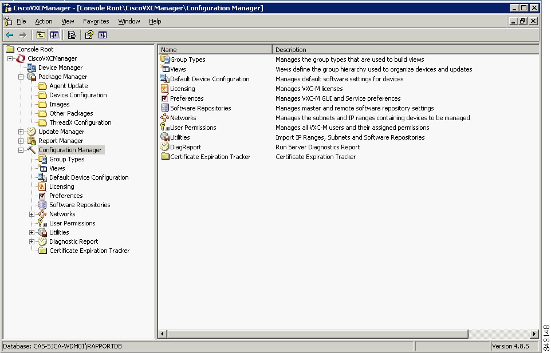Click the horizontal scrollbar right arrow
Screen dimensions: 551x353
coord(534,334)
